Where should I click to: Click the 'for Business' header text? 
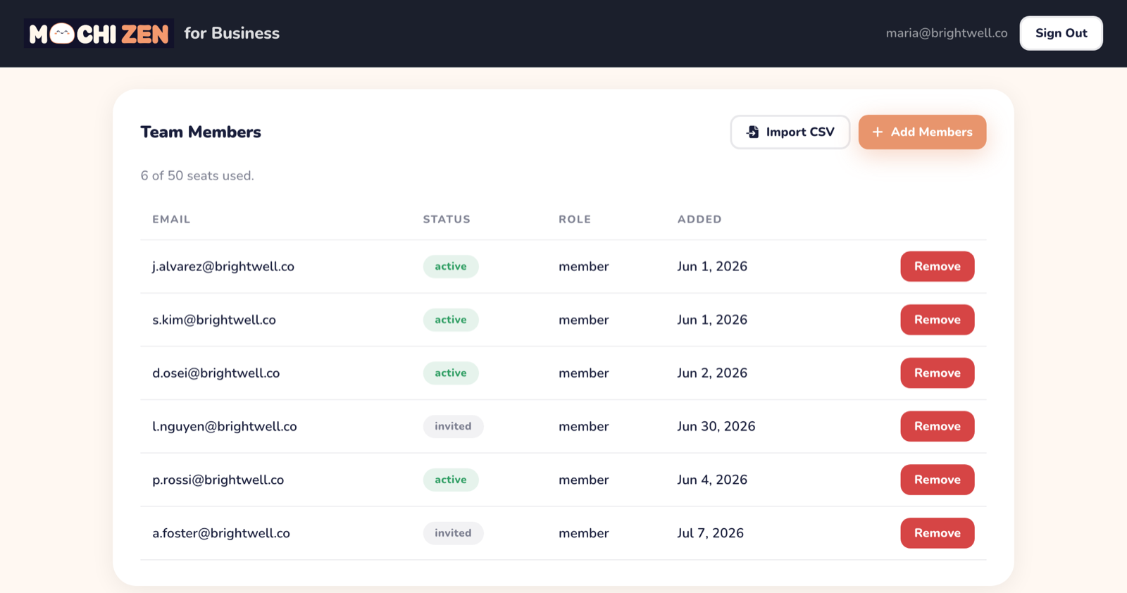(232, 33)
